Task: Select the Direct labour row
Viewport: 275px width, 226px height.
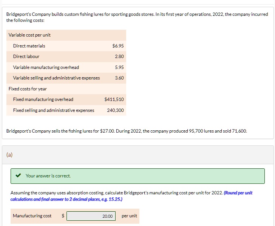Action: coord(66,56)
